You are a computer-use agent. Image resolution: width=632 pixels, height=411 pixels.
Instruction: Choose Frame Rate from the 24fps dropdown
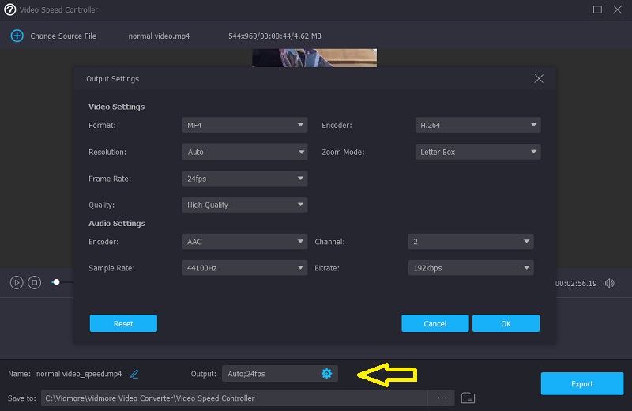pos(244,179)
